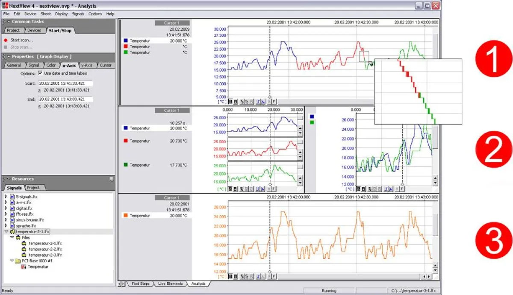Click the Start scan... link
Image resolution: width=513 pixels, height=295 pixels.
[x=21, y=40]
